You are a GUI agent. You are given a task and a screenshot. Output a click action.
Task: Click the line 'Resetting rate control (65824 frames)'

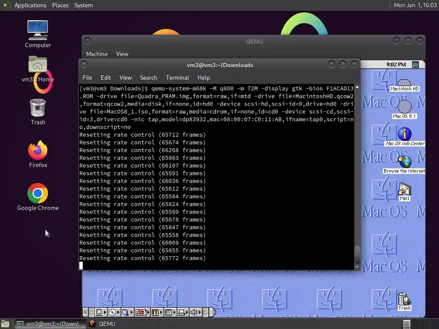pyautogui.click(x=142, y=204)
